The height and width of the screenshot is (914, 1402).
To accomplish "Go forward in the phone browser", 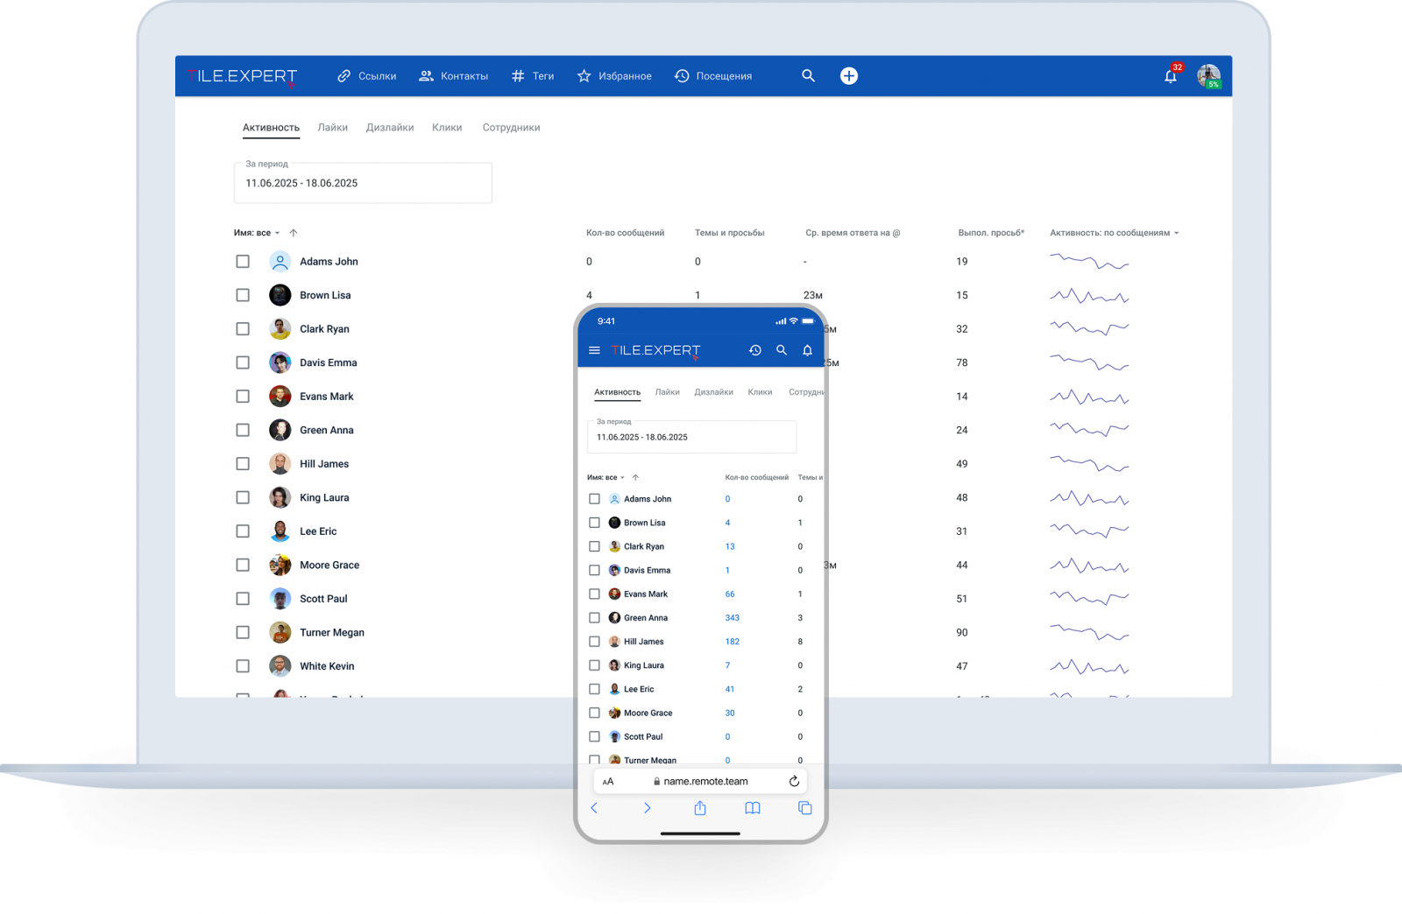I will point(647,808).
